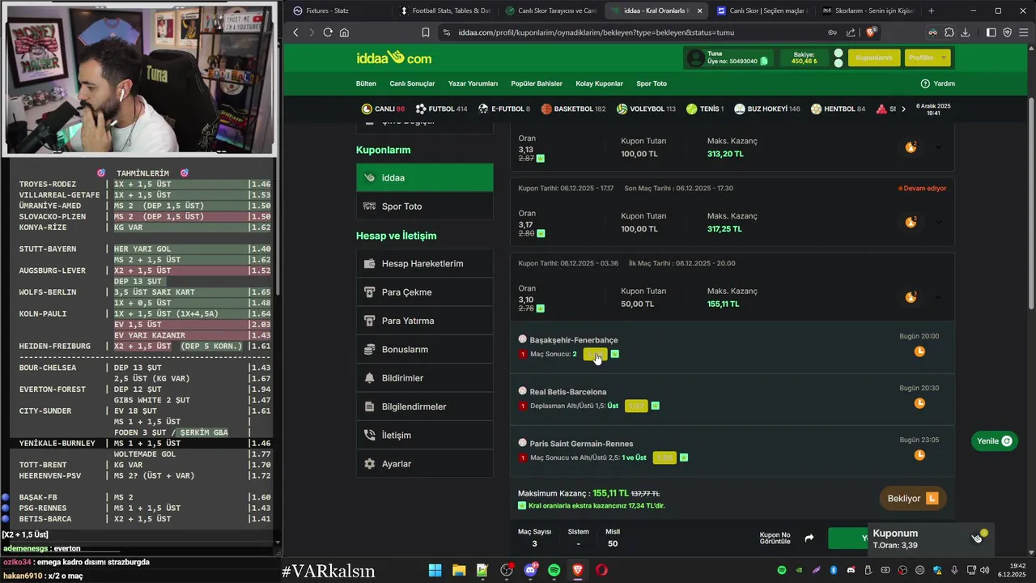1036x583 pixels.
Task: Select BUZ HOKEYİ sport category
Action: click(767, 109)
